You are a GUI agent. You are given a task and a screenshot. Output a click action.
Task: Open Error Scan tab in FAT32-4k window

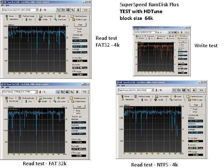coord(60,19)
